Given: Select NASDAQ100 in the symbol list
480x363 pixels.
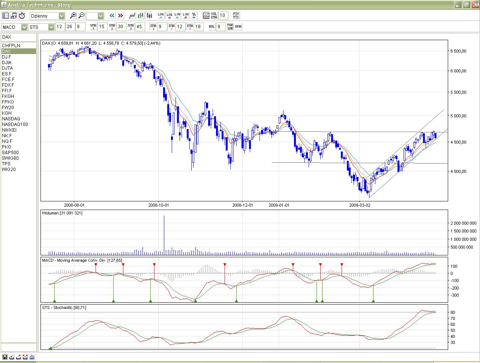Looking at the screenshot, I should [15, 124].
